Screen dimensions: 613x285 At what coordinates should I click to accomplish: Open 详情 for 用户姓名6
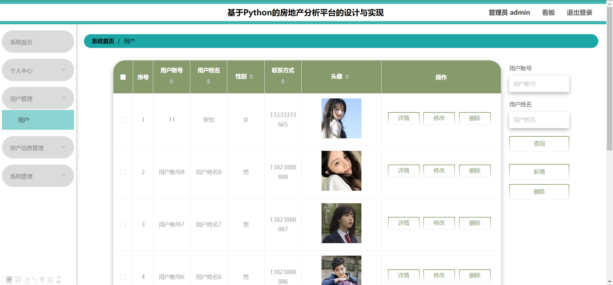click(x=404, y=275)
